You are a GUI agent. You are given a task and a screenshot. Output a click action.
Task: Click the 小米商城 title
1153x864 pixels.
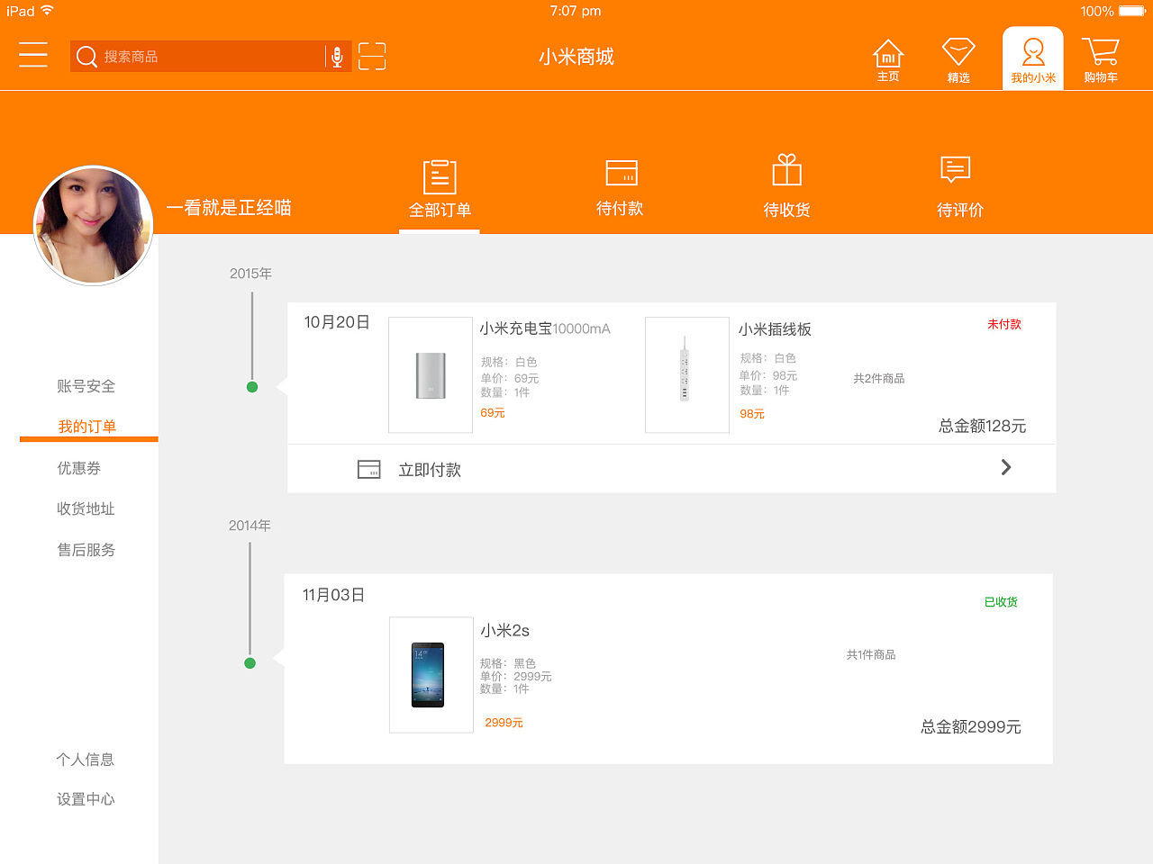tap(576, 57)
